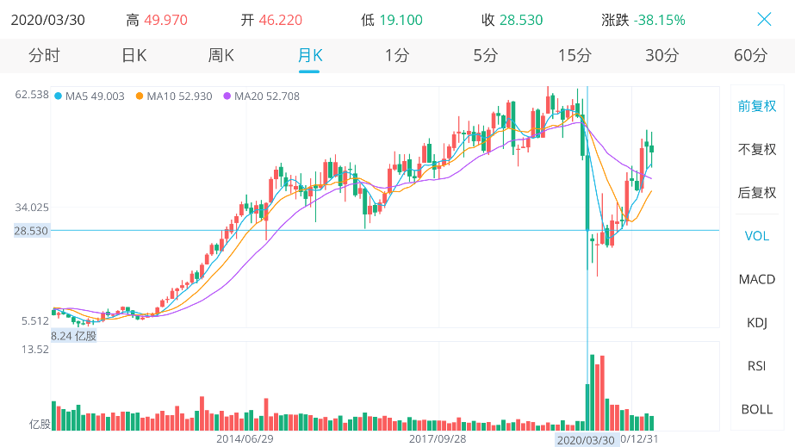Show the RSI indicator

point(757,366)
